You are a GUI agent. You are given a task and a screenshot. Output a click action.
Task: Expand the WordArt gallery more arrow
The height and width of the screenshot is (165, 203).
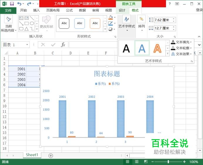[x=168, y=54]
